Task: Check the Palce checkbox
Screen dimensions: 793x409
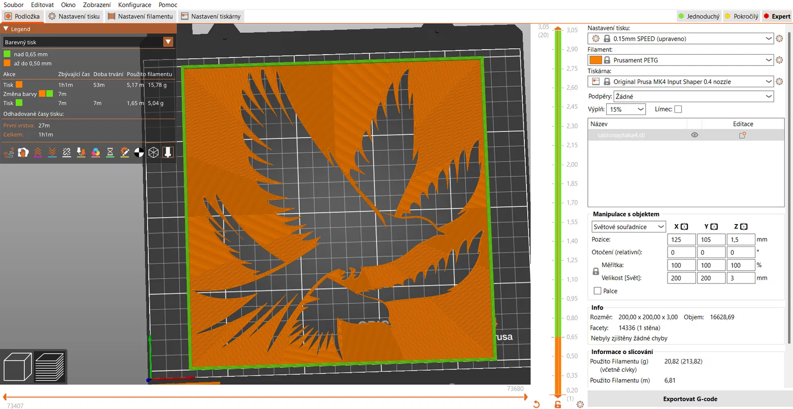Action: tap(597, 291)
